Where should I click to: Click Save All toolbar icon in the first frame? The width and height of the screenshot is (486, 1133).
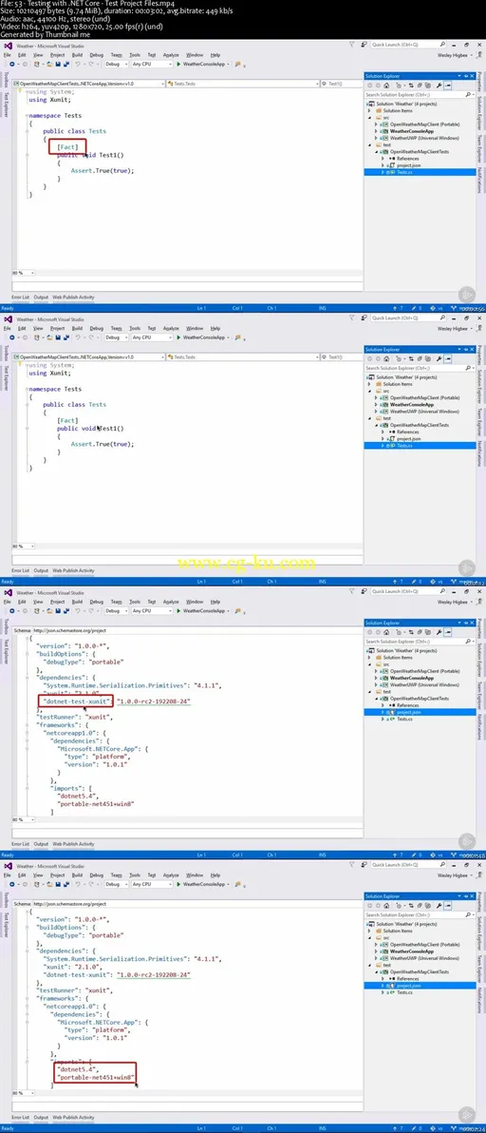pos(65,64)
